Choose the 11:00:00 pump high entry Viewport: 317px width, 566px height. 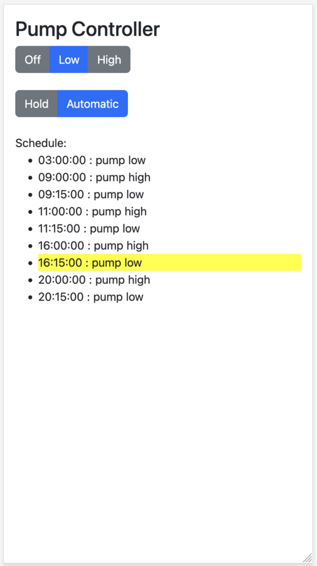point(92,211)
